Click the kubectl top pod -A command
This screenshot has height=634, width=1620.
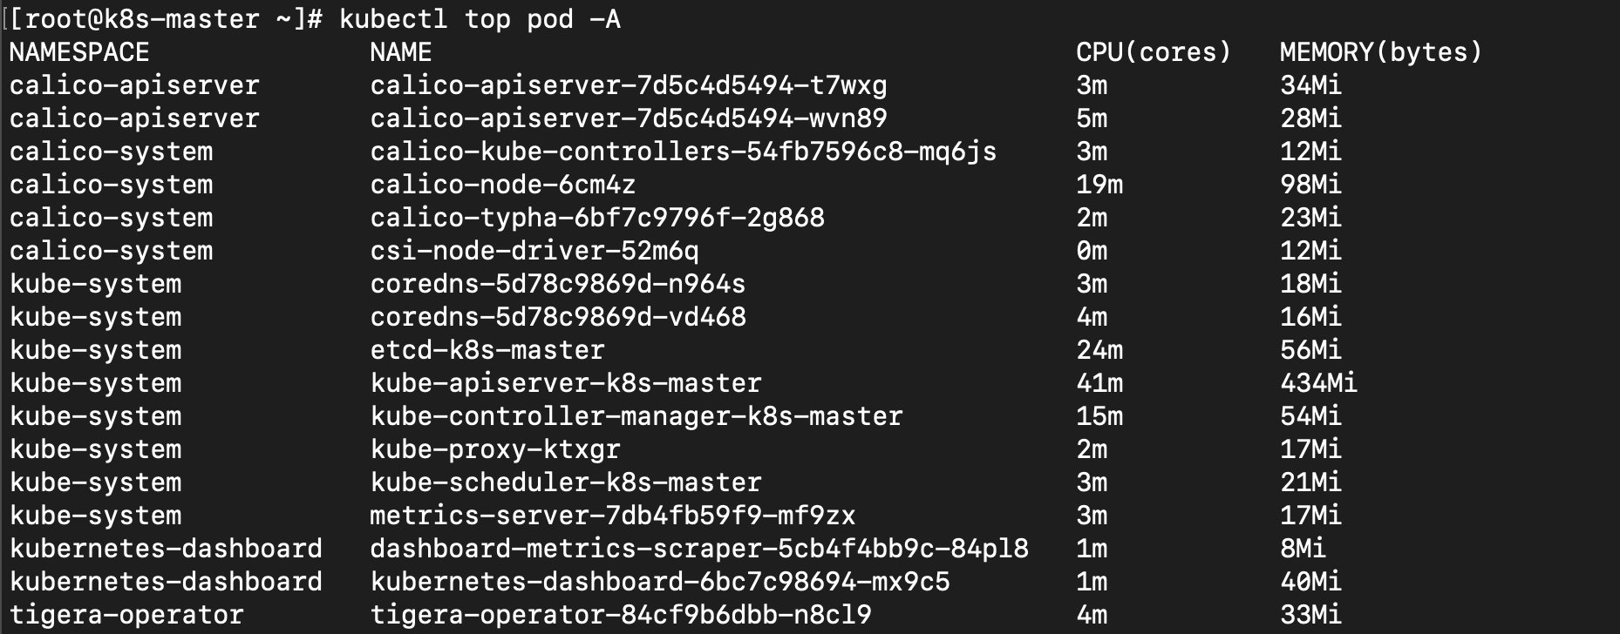[480, 19]
